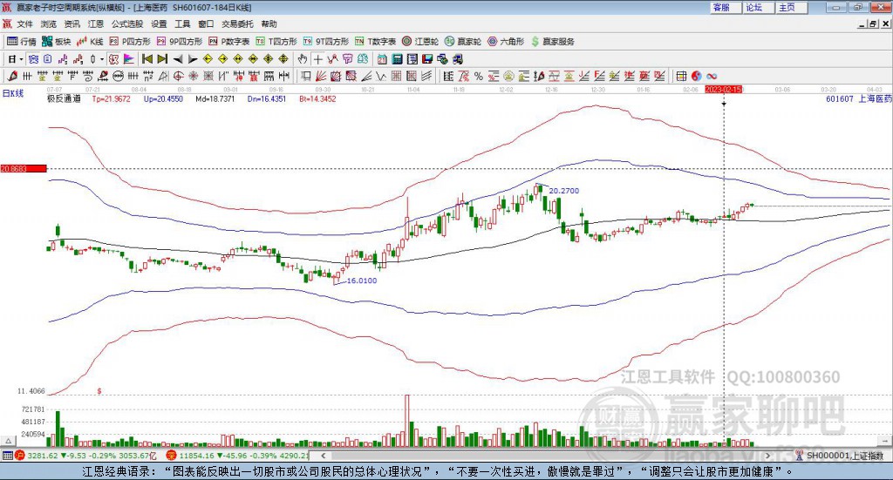Image resolution: width=893 pixels, height=480 pixels.
Task: Click the 客服 customer service button
Action: pyautogui.click(x=721, y=7)
